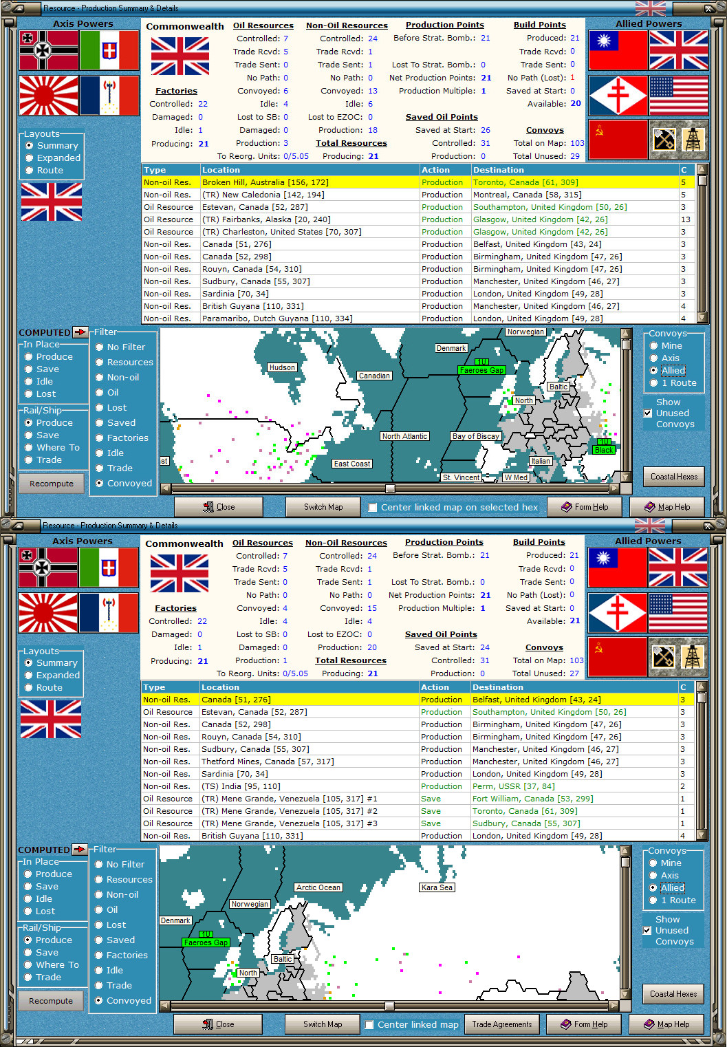This screenshot has height=1047, width=727.
Task: Click Recompute button in upper window
Action: click(x=52, y=484)
